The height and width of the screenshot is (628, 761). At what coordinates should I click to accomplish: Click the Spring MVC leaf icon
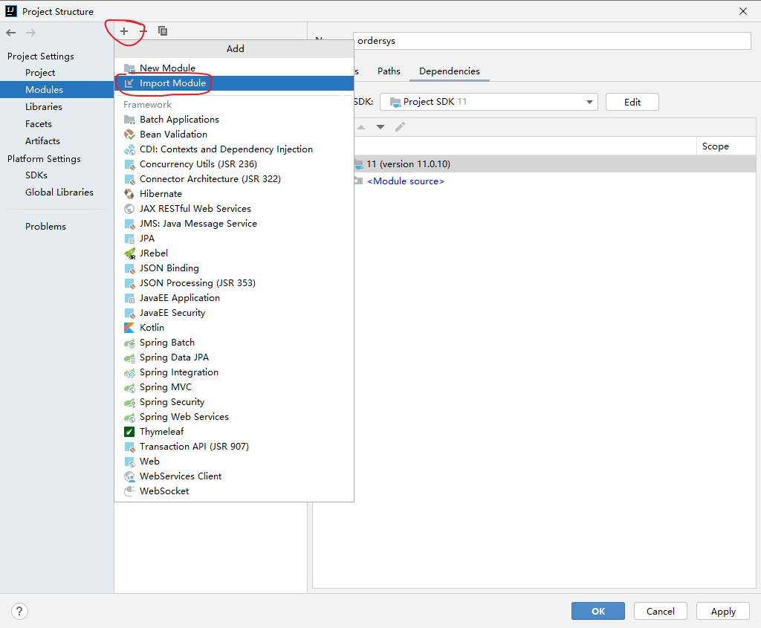pos(129,387)
